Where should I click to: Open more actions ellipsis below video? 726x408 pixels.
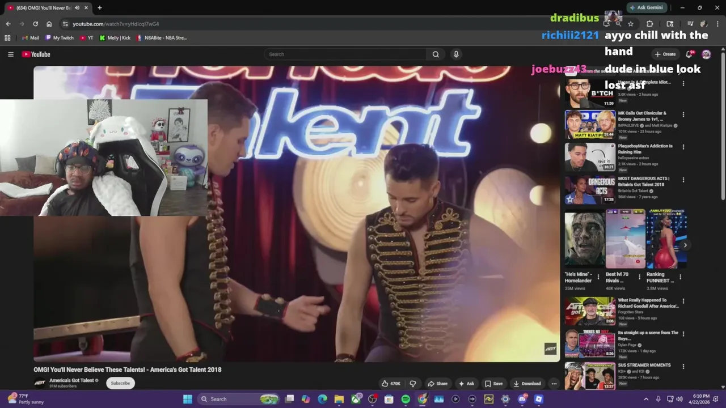(x=554, y=384)
